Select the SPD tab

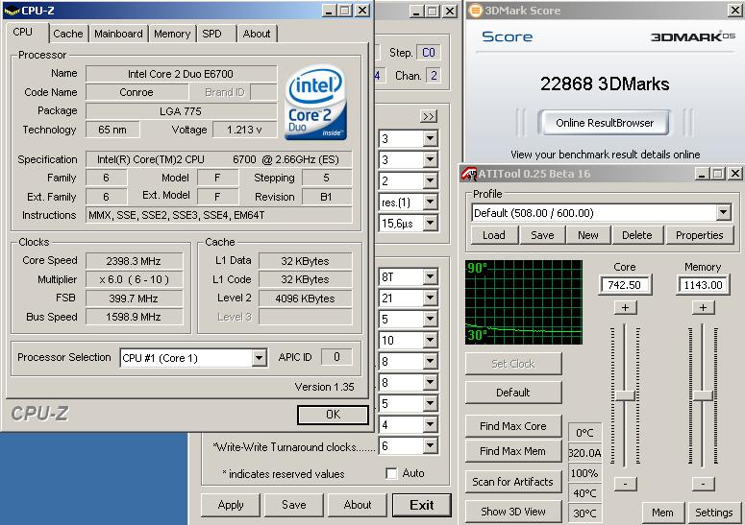click(211, 34)
